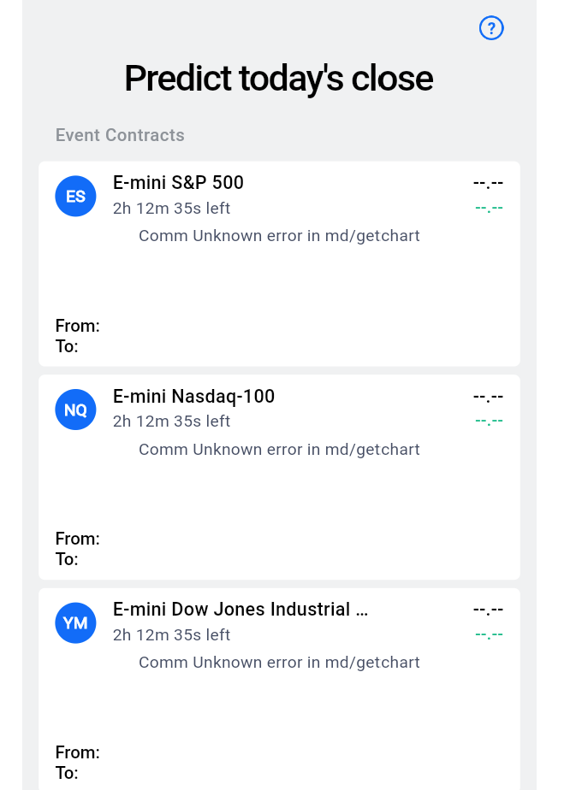
Task: Open the E-mini Nasdaq-100 contract
Action: pos(193,396)
